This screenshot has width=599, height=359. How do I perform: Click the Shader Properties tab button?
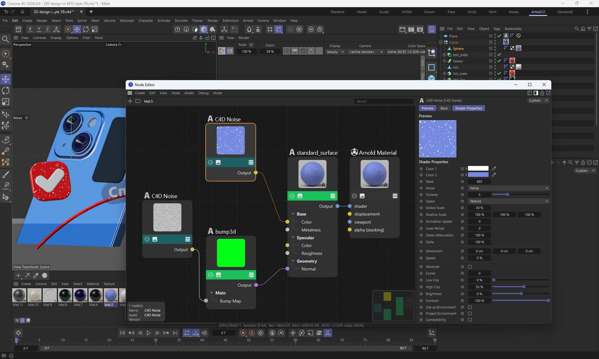coord(468,108)
